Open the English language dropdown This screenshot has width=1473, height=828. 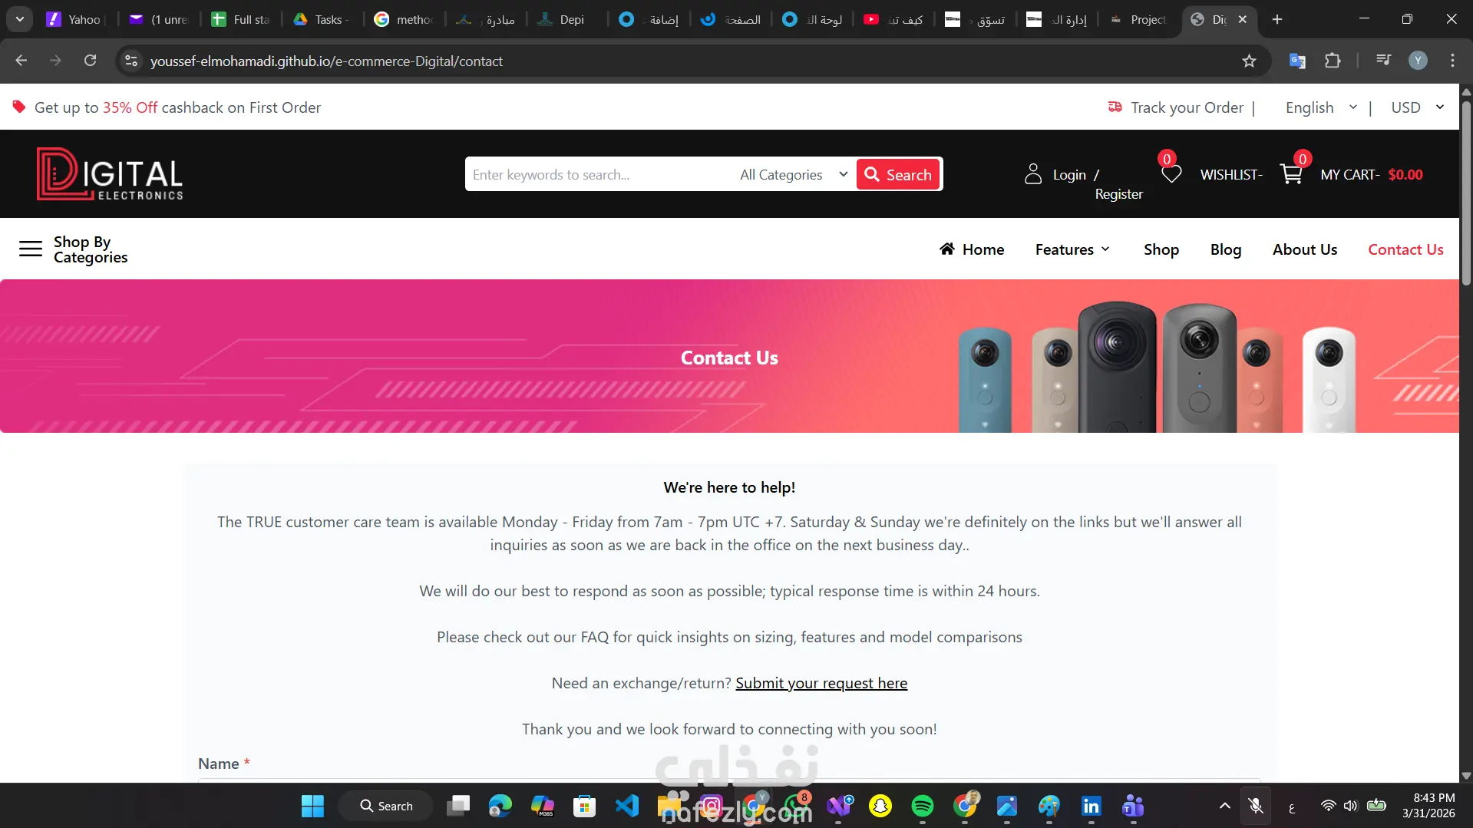point(1321,107)
